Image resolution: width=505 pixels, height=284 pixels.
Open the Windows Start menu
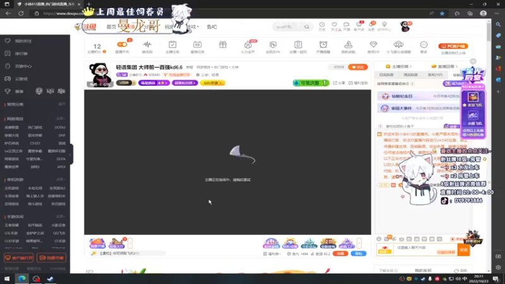point(7,278)
